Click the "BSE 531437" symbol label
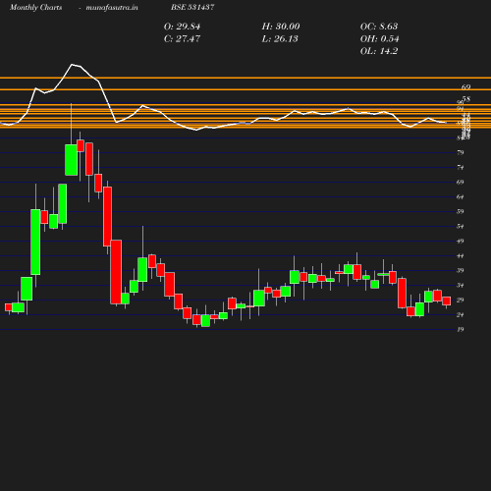491x491 pixels. coord(192,7)
